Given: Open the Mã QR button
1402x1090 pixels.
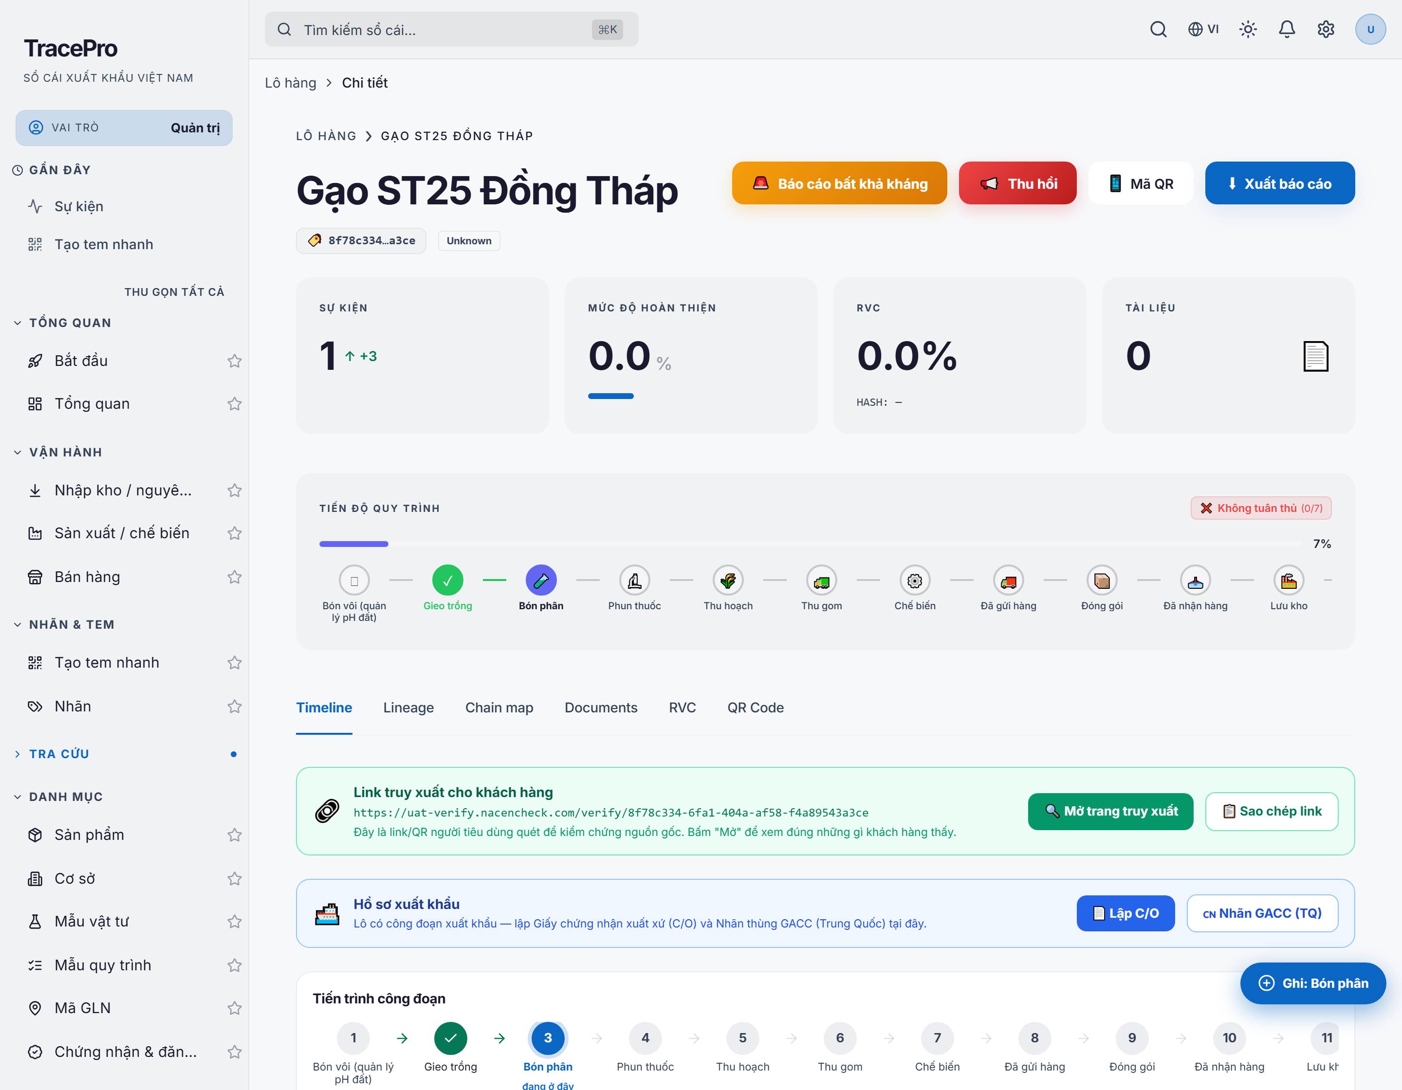Looking at the screenshot, I should (x=1141, y=183).
